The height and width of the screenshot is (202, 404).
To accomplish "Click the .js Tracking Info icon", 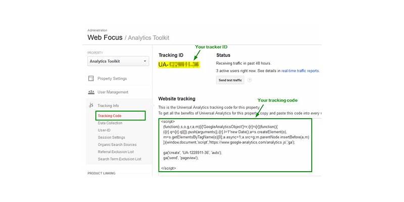I will 91,105.
